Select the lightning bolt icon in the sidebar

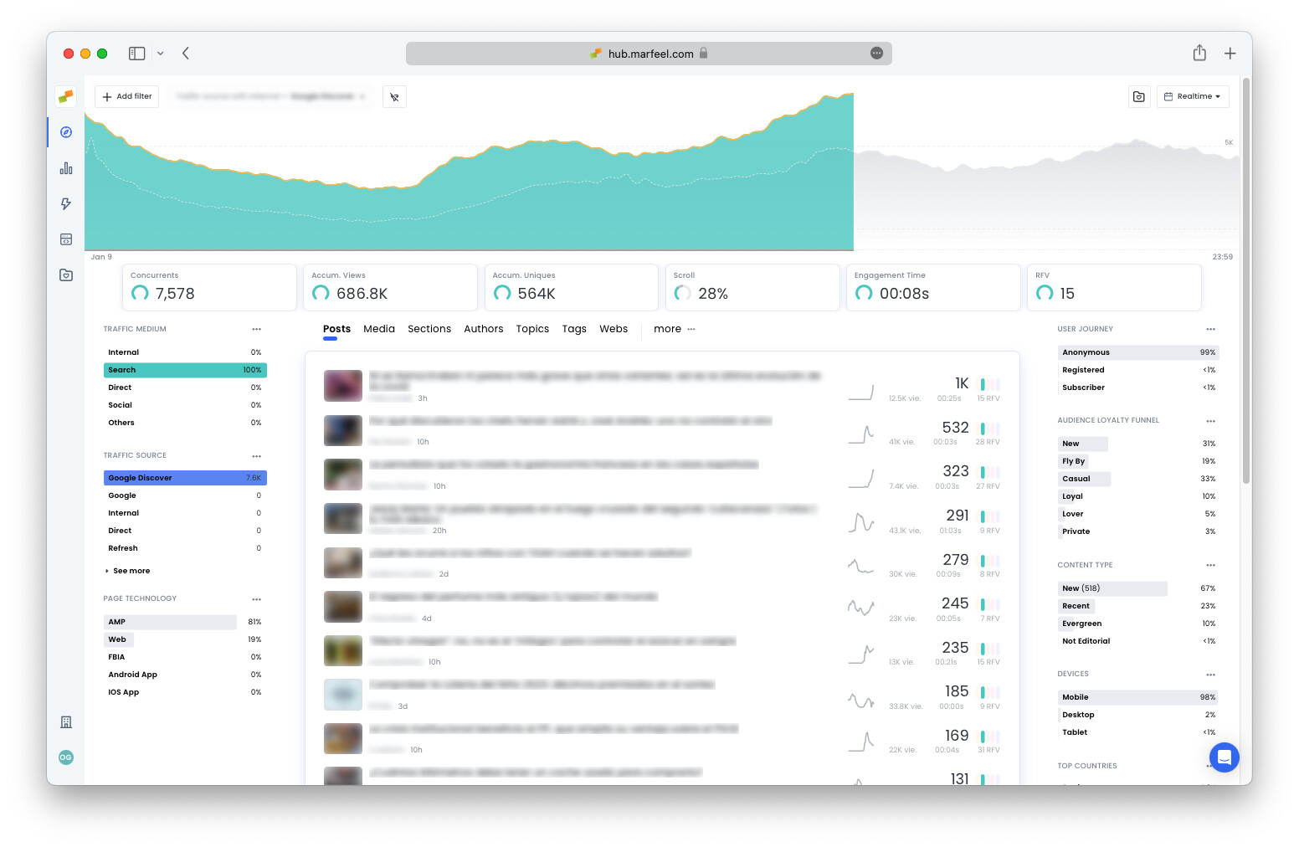[65, 203]
